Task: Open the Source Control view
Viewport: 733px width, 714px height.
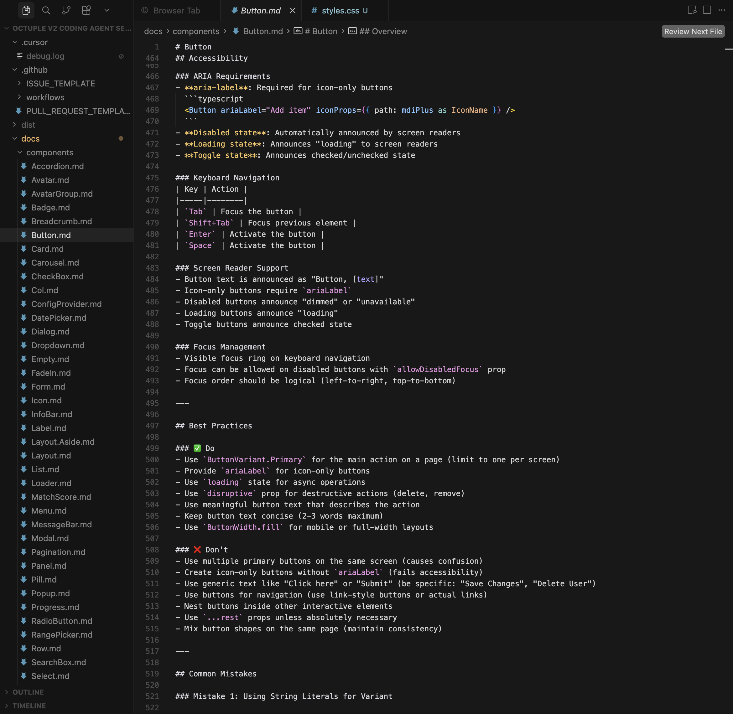Action: click(x=66, y=10)
